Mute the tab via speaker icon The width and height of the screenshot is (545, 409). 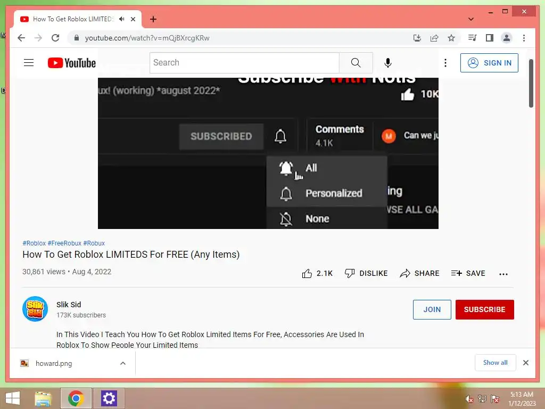pos(121,19)
